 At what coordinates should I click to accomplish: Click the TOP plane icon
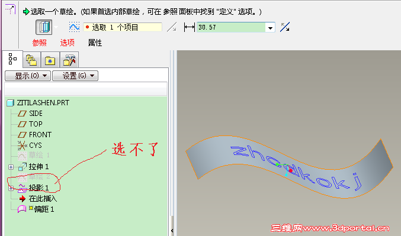(x=23, y=124)
